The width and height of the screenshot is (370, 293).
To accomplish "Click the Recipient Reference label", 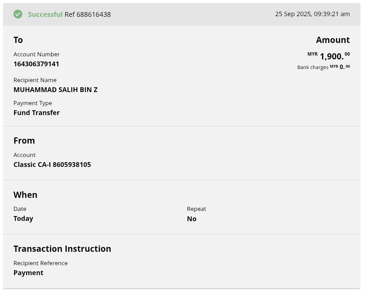I will coord(40,263).
